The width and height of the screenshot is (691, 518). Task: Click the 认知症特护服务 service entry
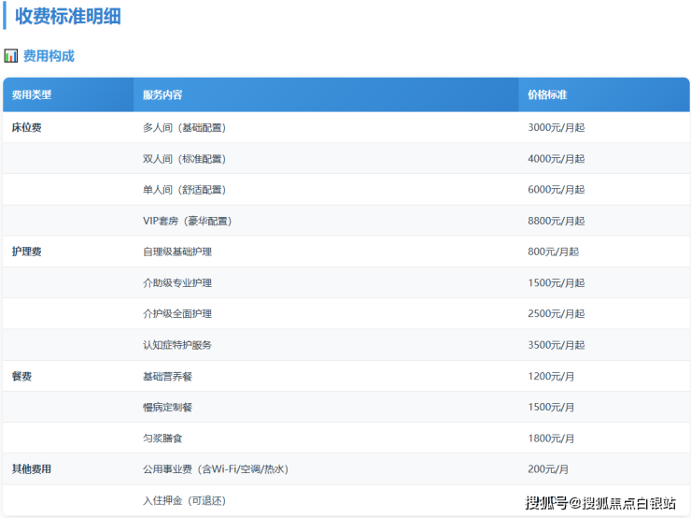point(177,345)
